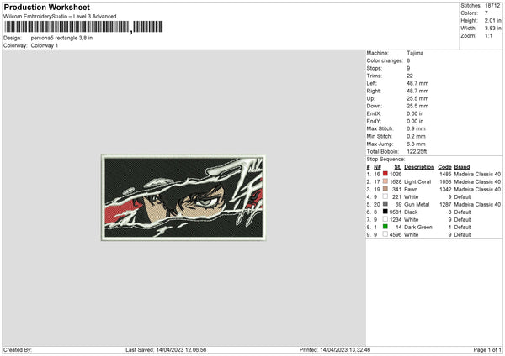Click the 'Color changes:' label
505x356 pixels.
[385, 60]
